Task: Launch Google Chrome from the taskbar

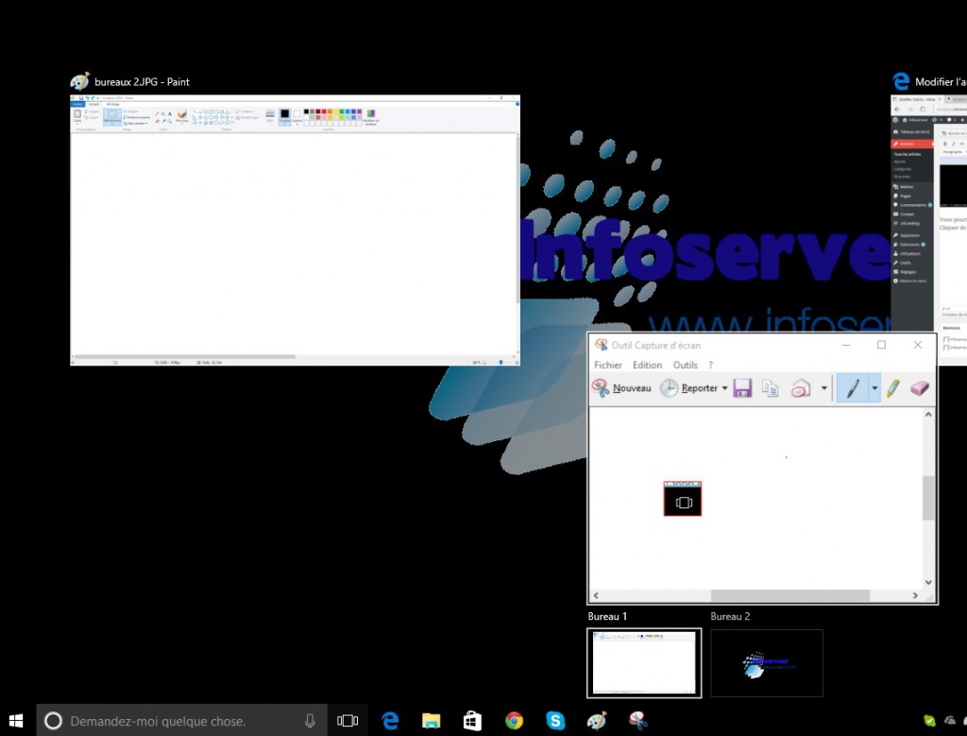Action: tap(514, 721)
